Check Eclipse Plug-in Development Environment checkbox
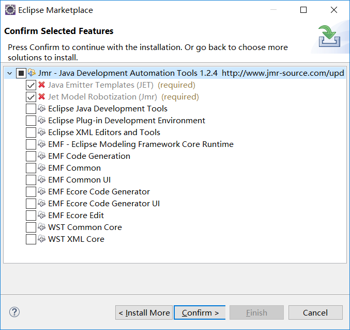This screenshot has width=350, height=330. 31,121
